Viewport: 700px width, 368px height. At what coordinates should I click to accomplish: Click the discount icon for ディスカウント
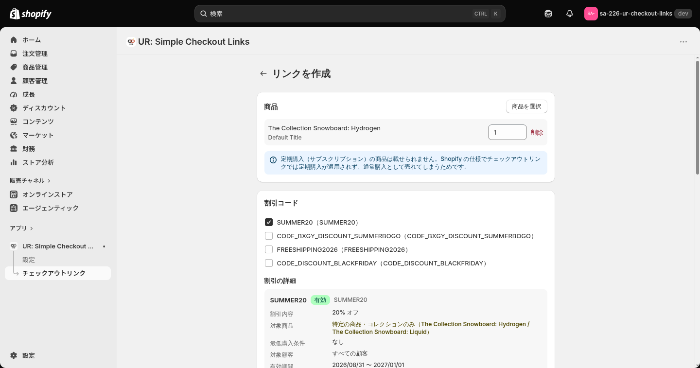click(x=14, y=108)
